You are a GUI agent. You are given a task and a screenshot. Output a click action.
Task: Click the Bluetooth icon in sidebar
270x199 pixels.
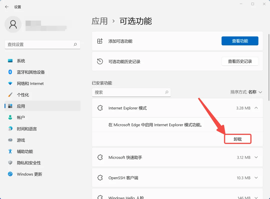pos(10,72)
